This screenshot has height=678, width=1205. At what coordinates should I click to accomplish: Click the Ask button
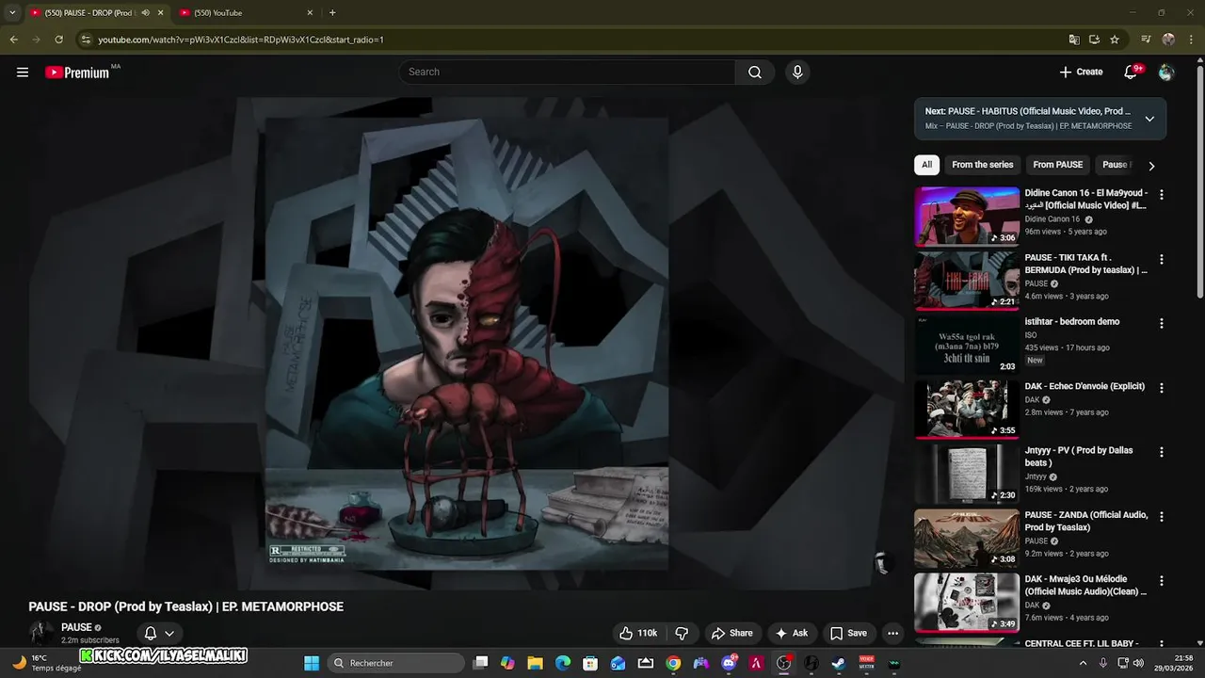click(791, 633)
